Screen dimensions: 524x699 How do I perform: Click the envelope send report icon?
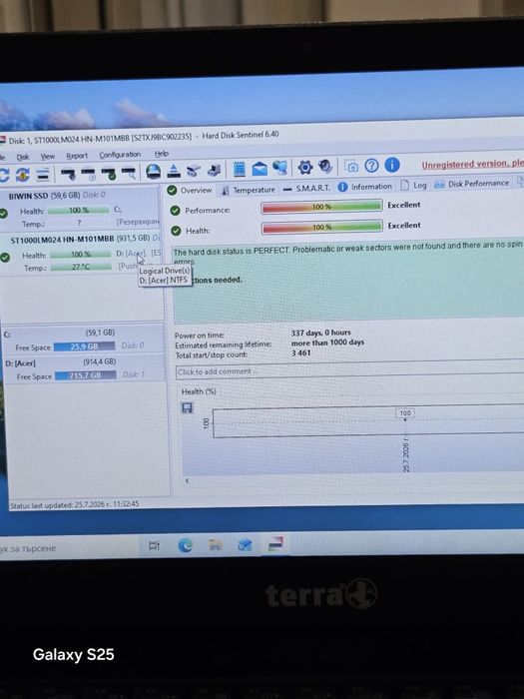click(x=260, y=169)
